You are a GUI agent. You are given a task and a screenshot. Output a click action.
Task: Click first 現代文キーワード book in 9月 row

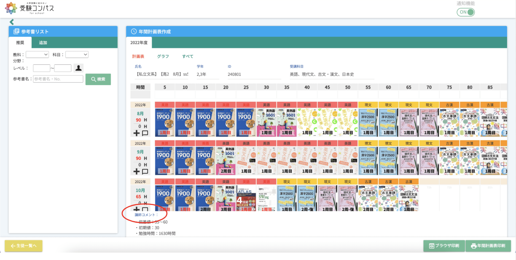tap(409, 161)
